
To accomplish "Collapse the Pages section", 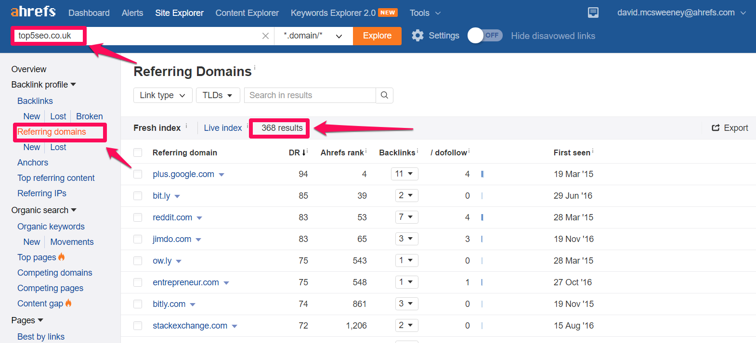I will [27, 320].
